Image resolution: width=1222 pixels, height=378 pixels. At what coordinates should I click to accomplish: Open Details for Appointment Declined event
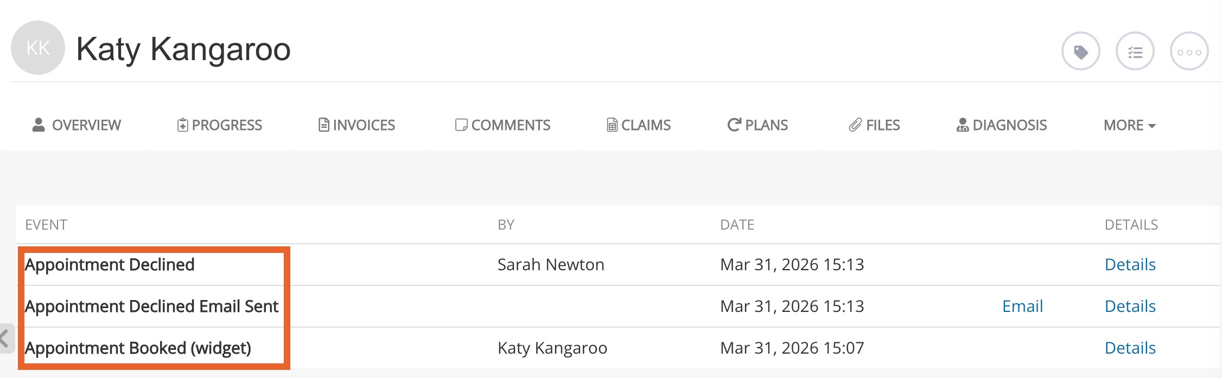tap(1130, 264)
